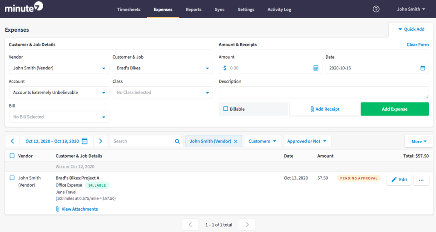Open date range calendar picker icon
This screenshot has height=232, width=436.
click(x=84, y=141)
